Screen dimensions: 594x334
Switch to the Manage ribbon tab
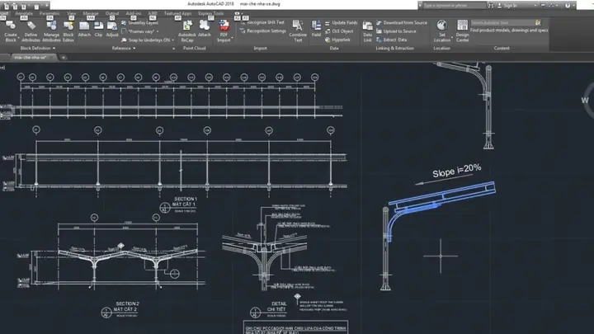[x=91, y=14]
